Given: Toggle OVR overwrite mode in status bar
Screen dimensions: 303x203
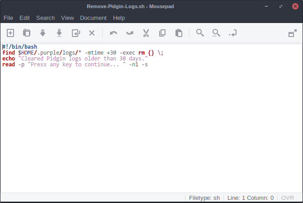Looking at the screenshot, I should (x=288, y=198).
